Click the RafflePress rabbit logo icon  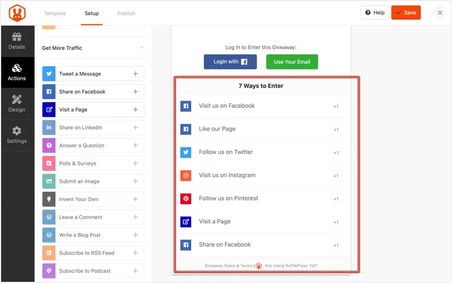(17, 13)
